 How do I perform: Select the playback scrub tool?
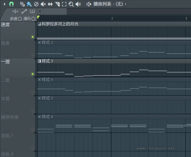[78, 4]
